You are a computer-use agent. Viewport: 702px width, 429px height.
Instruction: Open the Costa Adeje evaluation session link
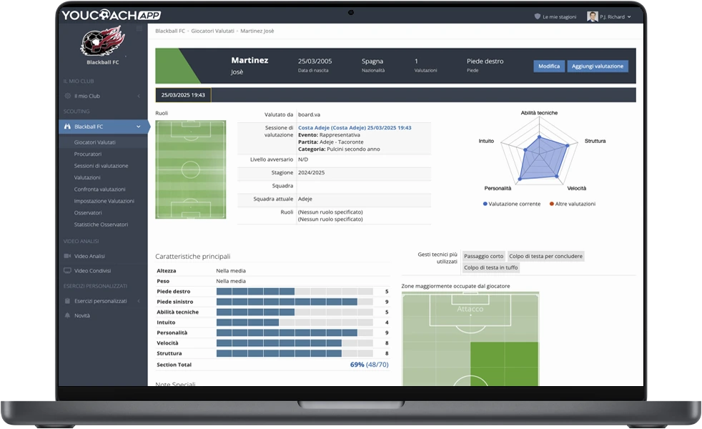(355, 127)
